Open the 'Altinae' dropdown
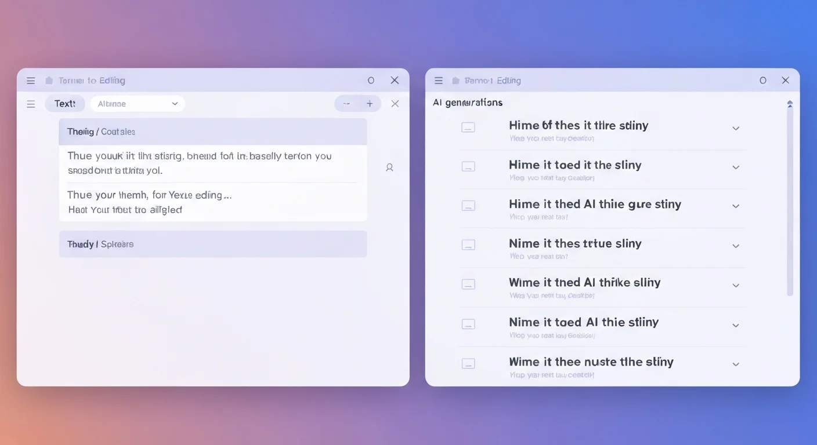The image size is (817, 445). tap(138, 103)
